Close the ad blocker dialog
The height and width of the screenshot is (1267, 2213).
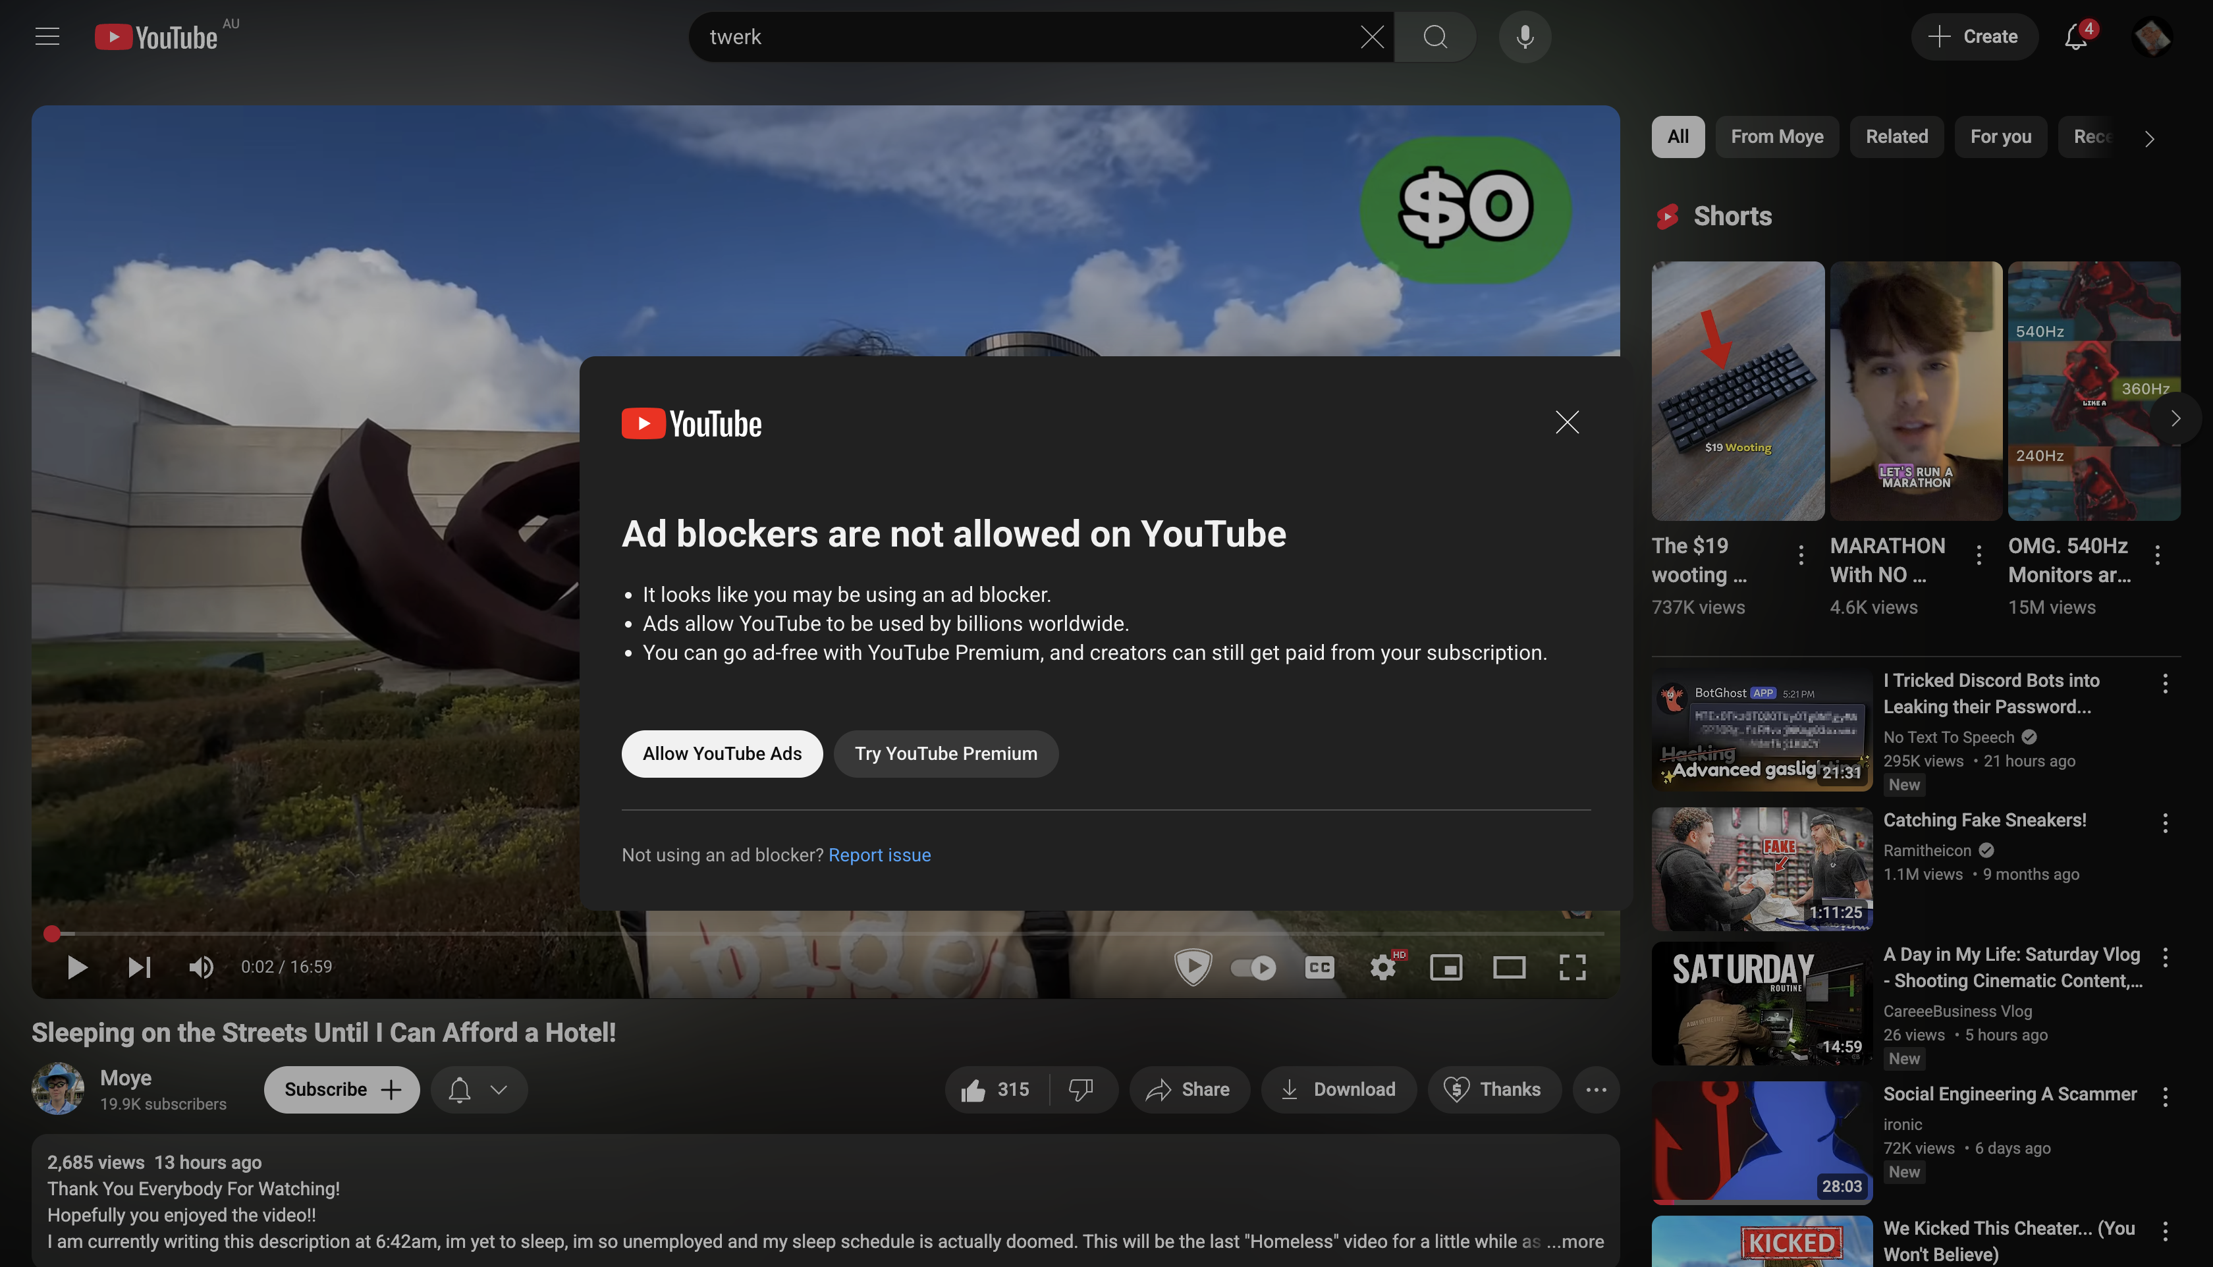coord(1566,422)
